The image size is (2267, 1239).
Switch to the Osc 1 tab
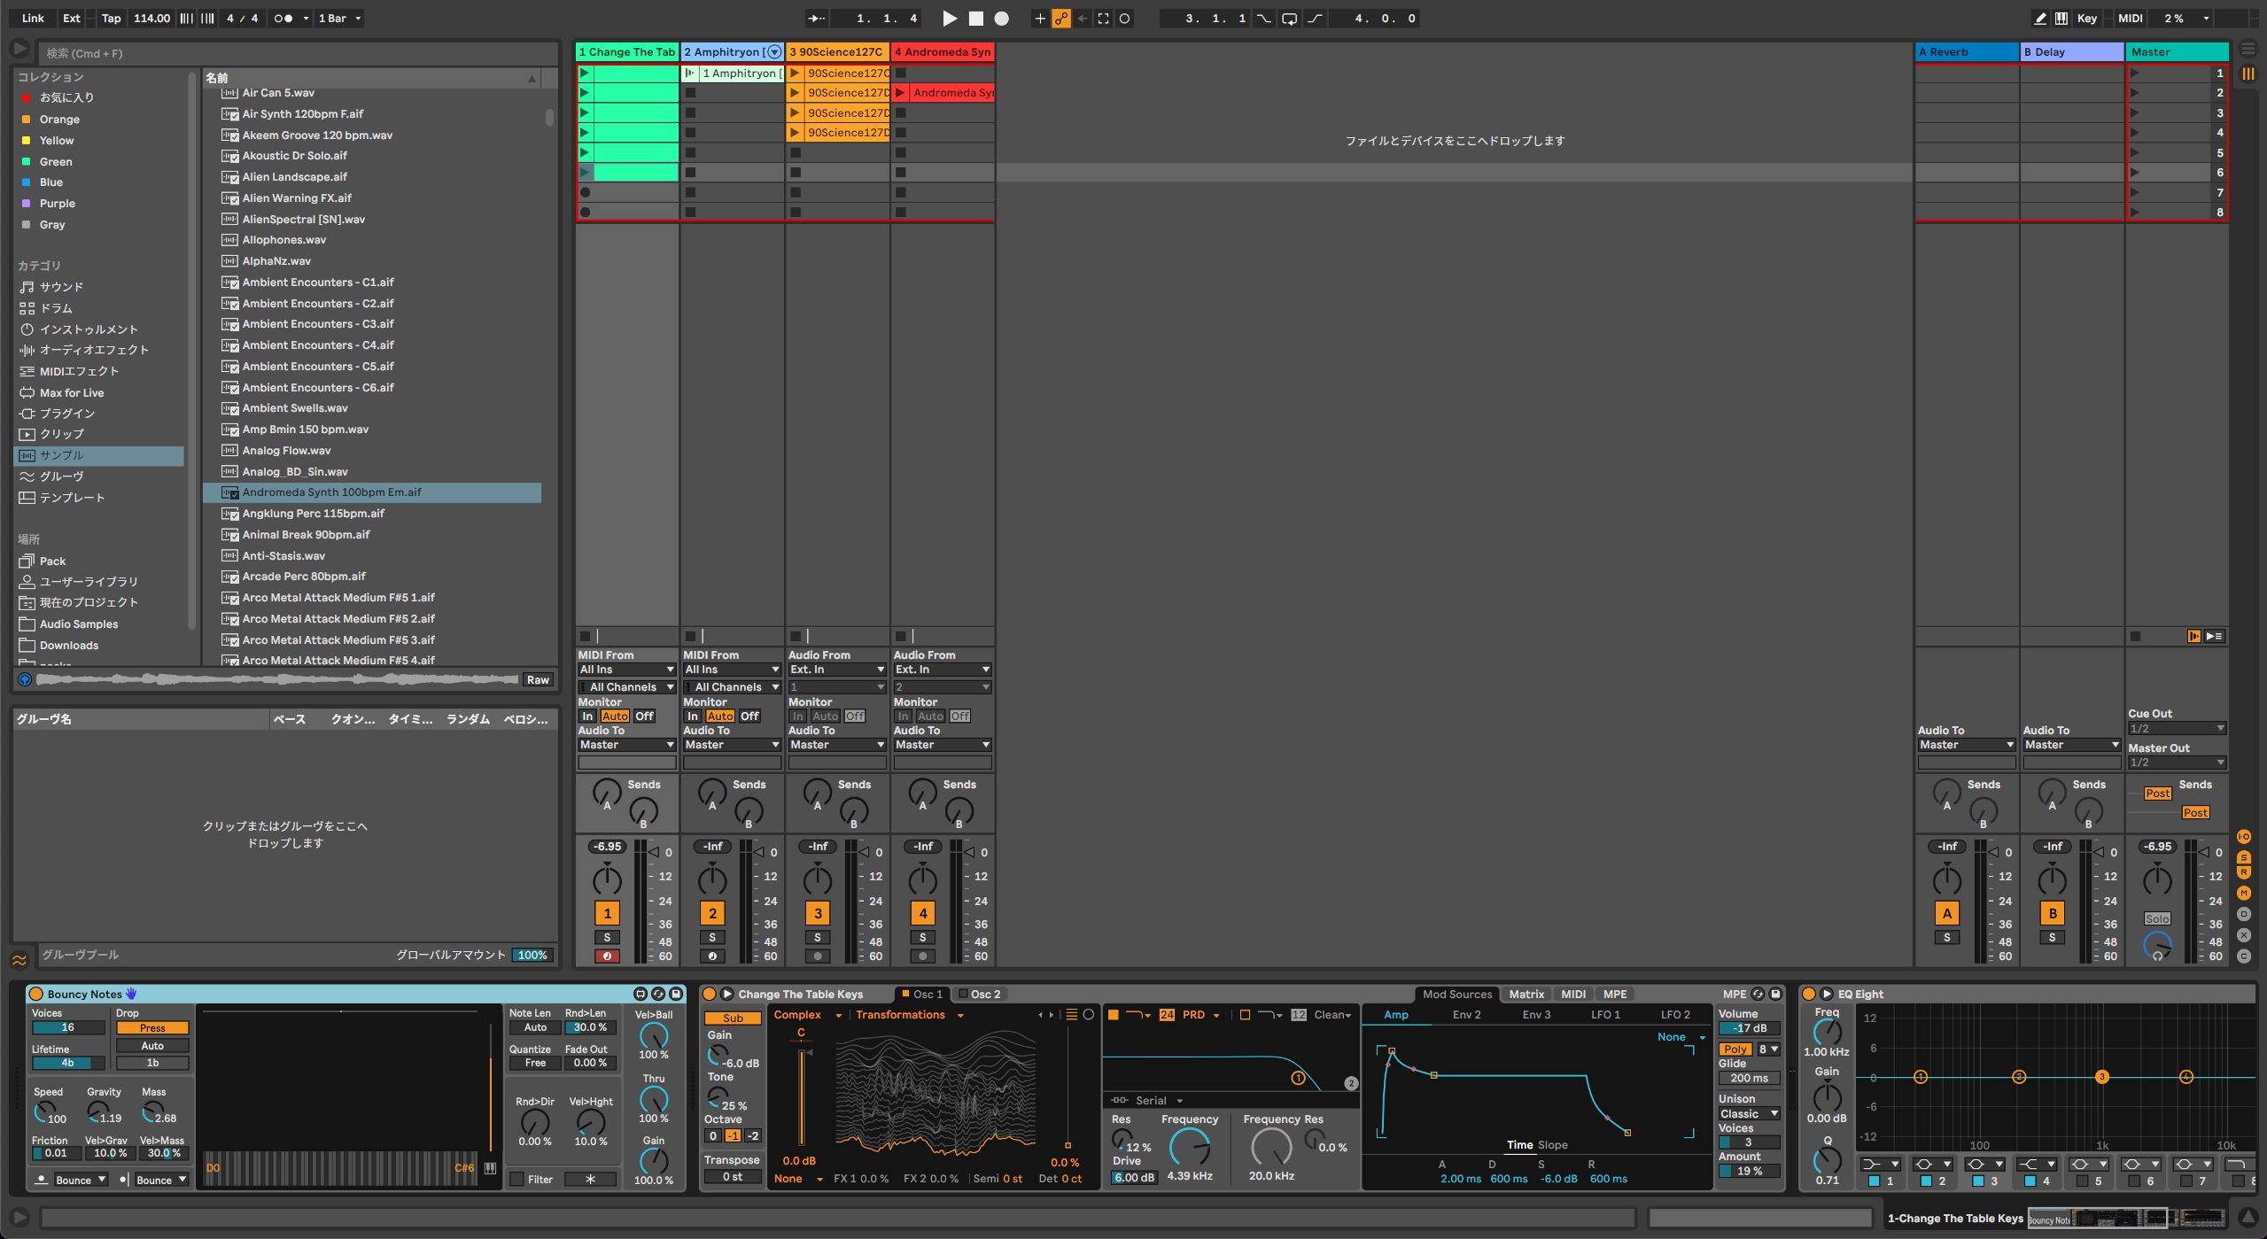[921, 994]
